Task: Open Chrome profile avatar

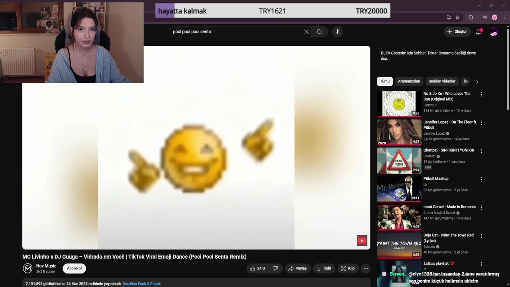Action: click(494, 17)
